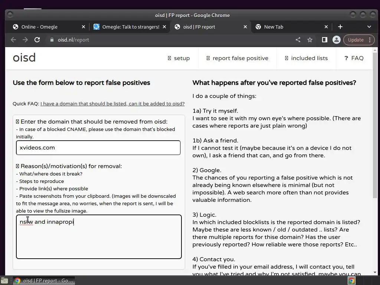Open the FAQ menu item
This screenshot has height=285, width=380.
[354, 58]
